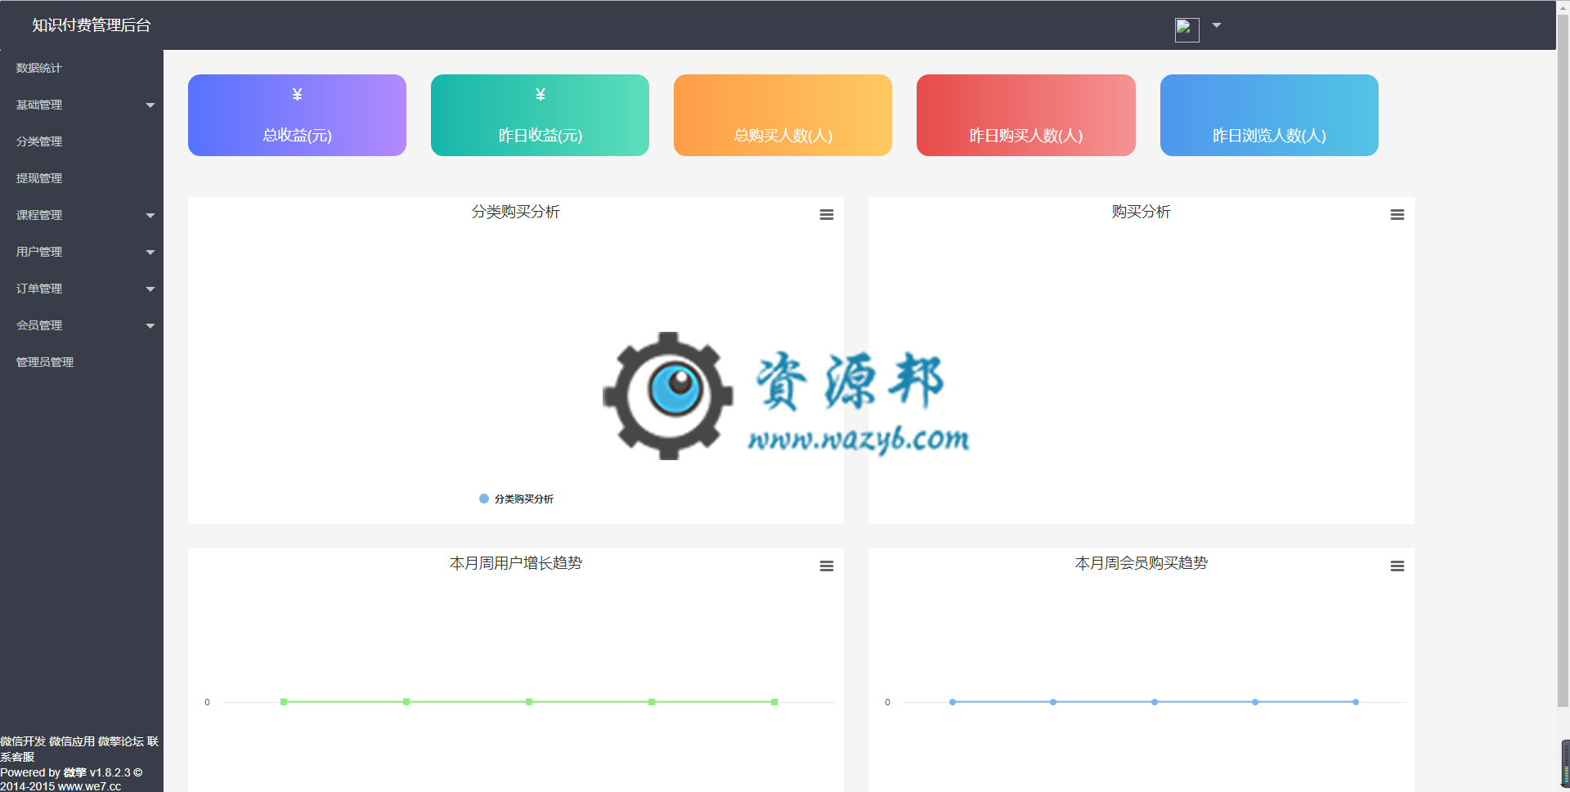The height and width of the screenshot is (792, 1570).
Task: Click the last green data point on user growth chart
Action: (x=774, y=702)
